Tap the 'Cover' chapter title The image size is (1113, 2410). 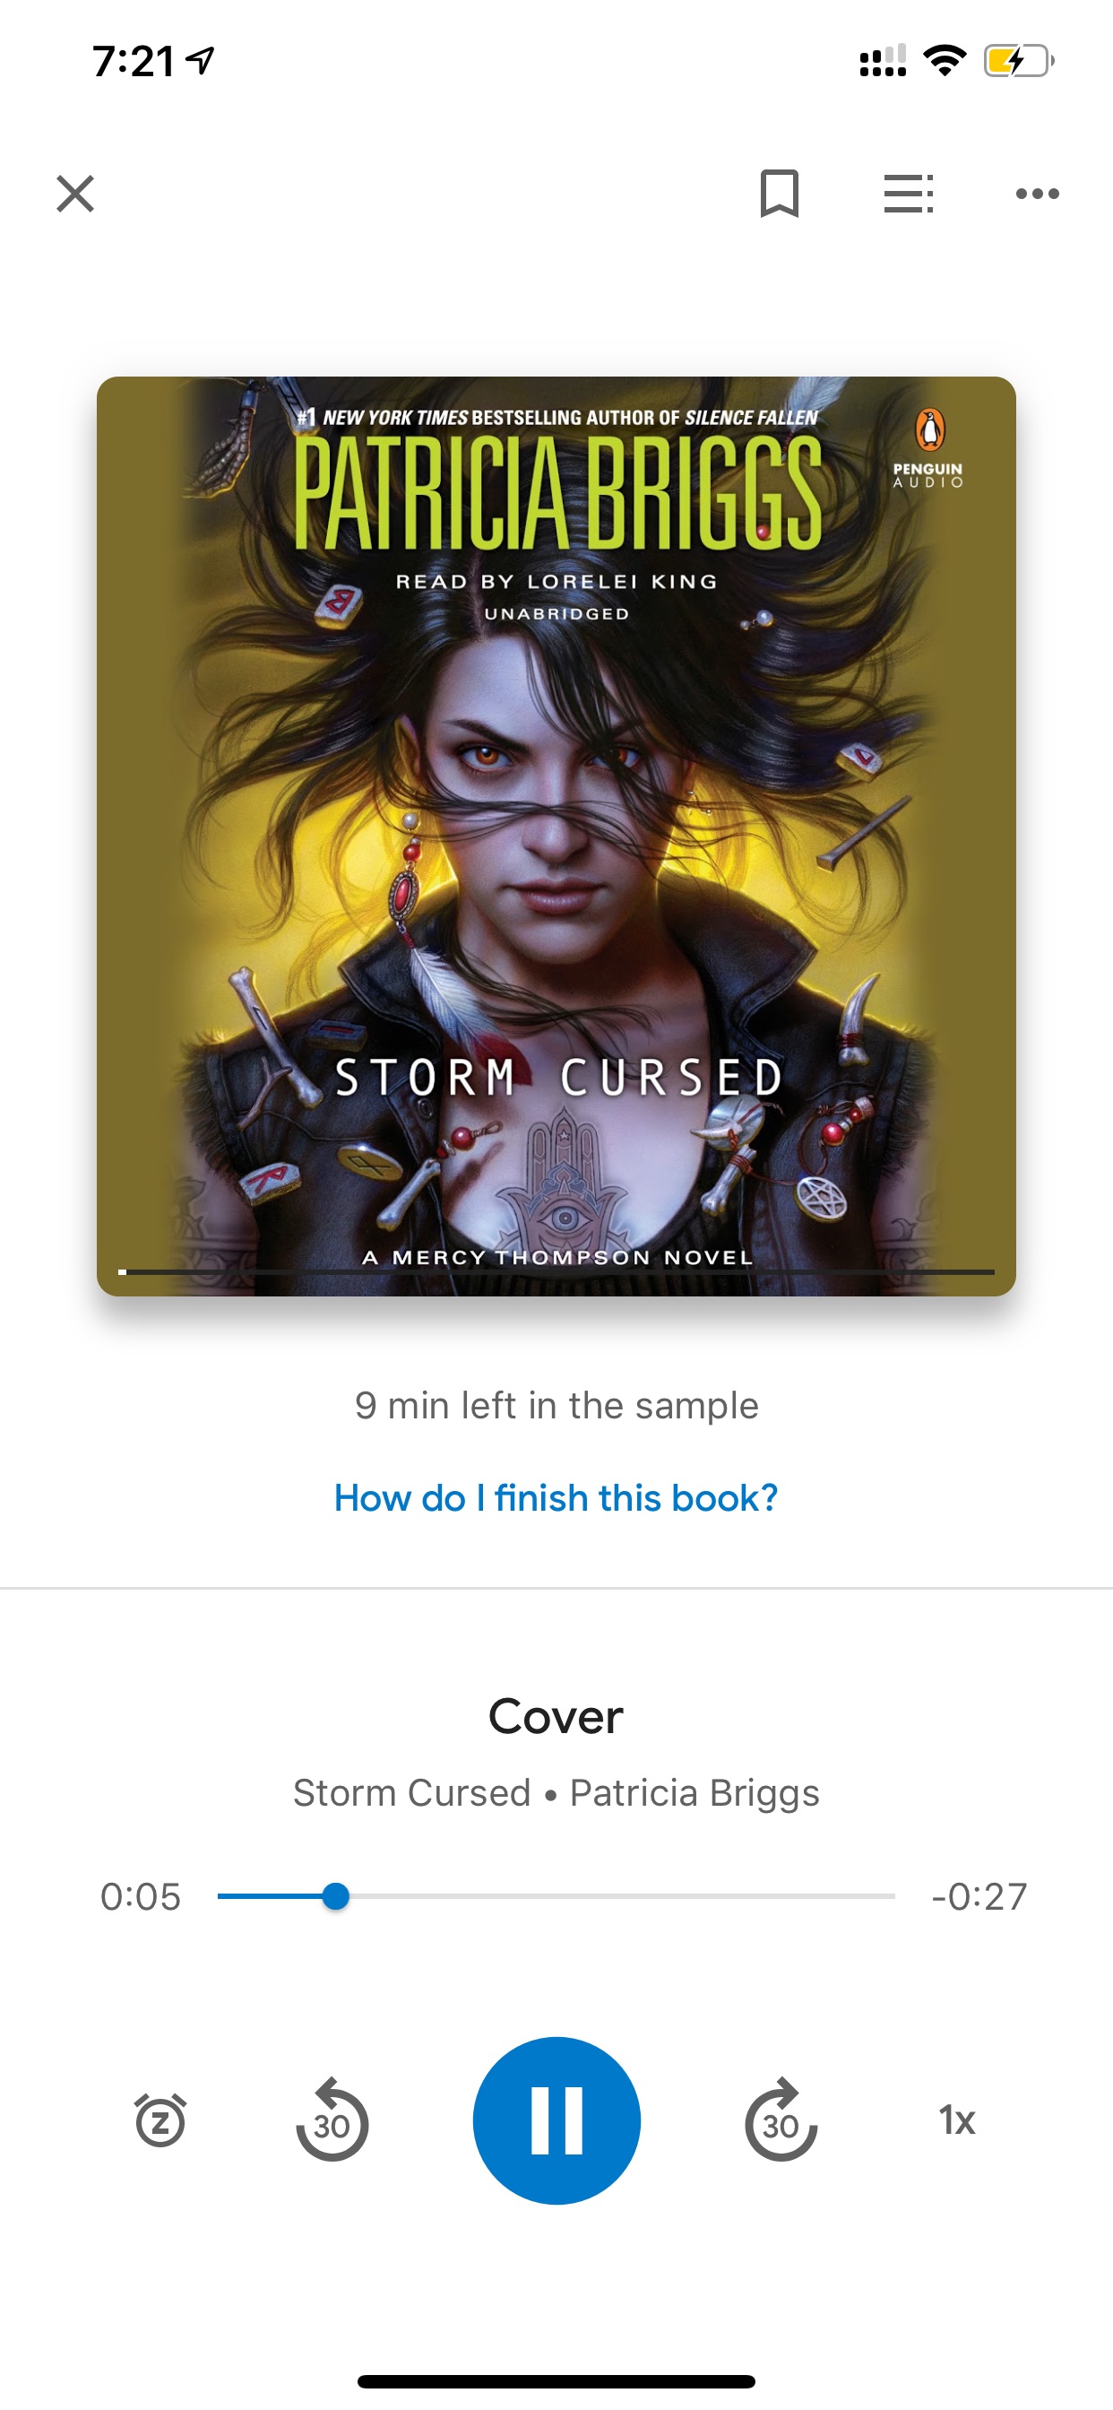click(556, 1716)
